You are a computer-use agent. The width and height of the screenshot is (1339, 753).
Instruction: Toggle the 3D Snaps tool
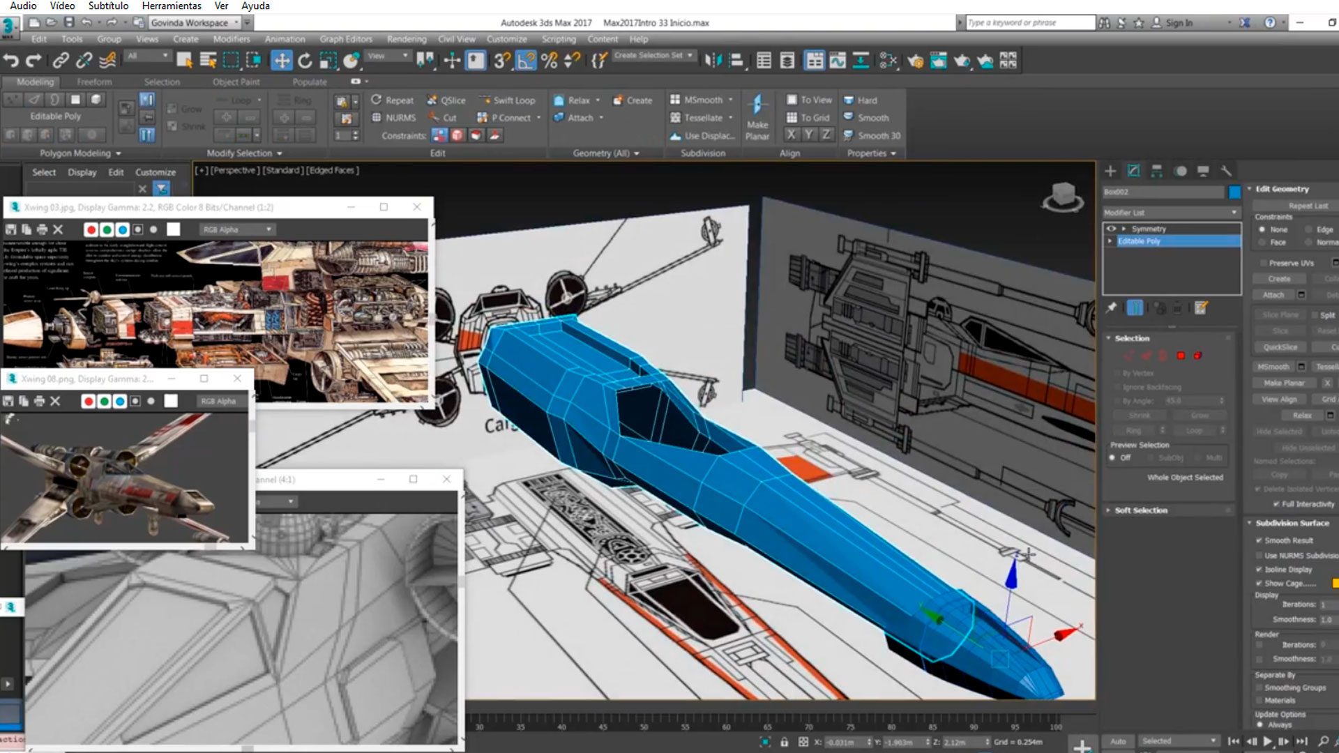[x=501, y=61]
